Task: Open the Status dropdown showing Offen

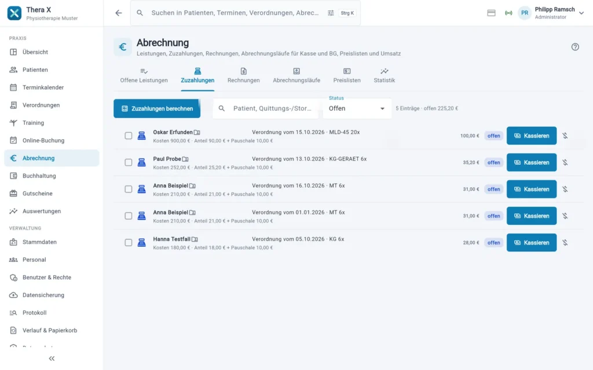Action: coord(357,108)
